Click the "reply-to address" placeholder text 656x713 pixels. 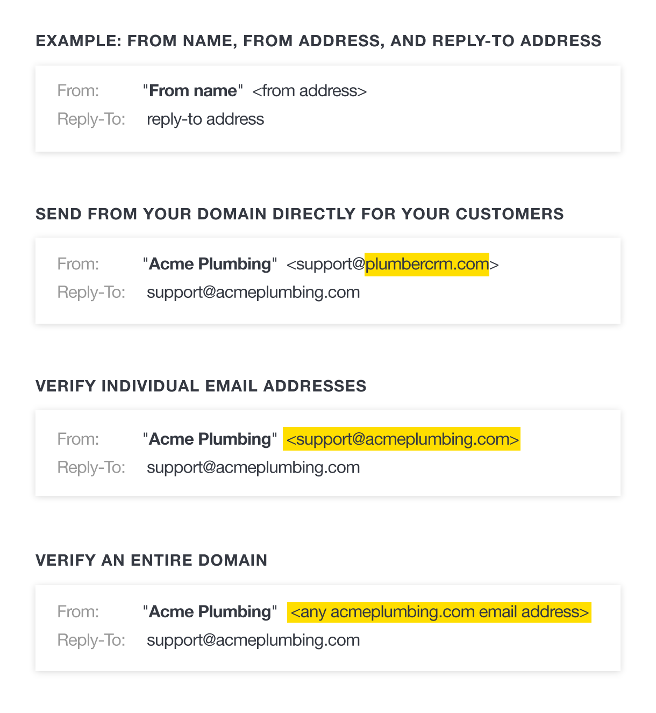click(205, 119)
